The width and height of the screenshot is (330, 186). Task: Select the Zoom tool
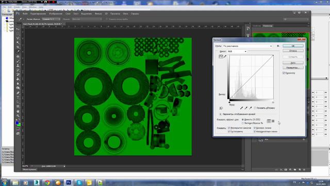tap(18, 116)
